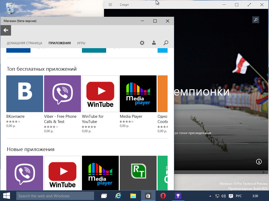Screen dimensions: 269x201
Task: Open WinTube tile in top free apps
Action: (100, 94)
